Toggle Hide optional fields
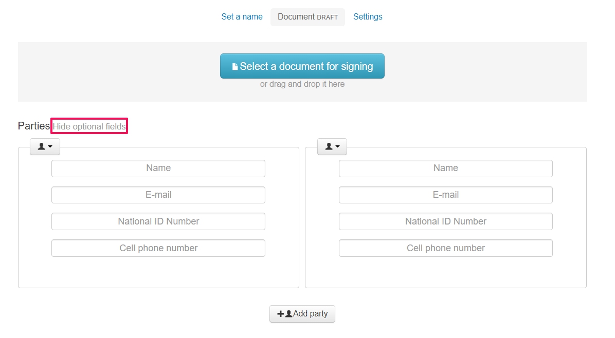The image size is (615, 338). 89,126
